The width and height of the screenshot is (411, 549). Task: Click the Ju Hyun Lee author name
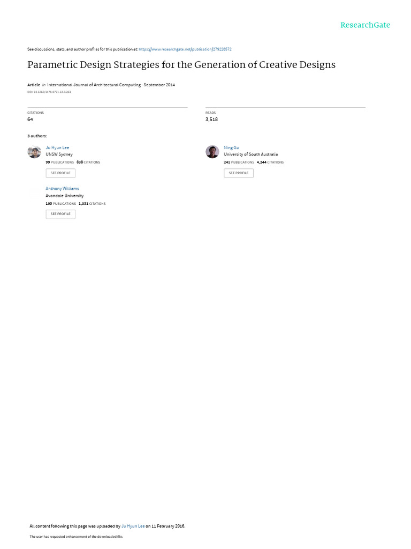point(57,148)
